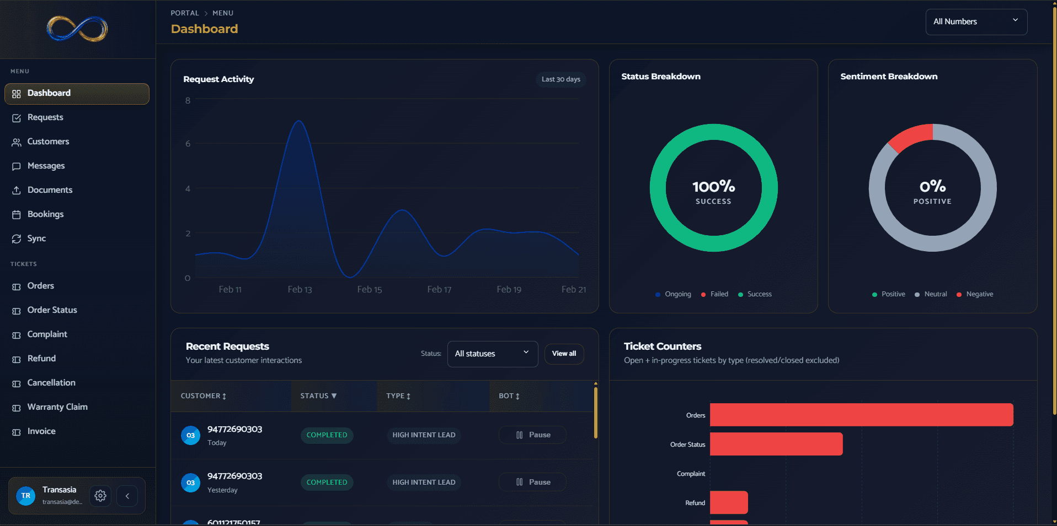Select the Dashboard icon in the sidebar
Image resolution: width=1057 pixels, height=526 pixels.
tap(17, 93)
